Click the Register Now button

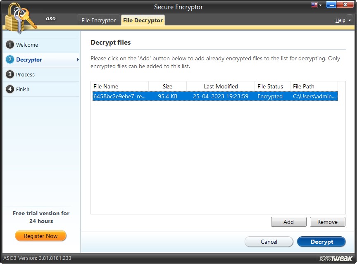[x=40, y=236]
